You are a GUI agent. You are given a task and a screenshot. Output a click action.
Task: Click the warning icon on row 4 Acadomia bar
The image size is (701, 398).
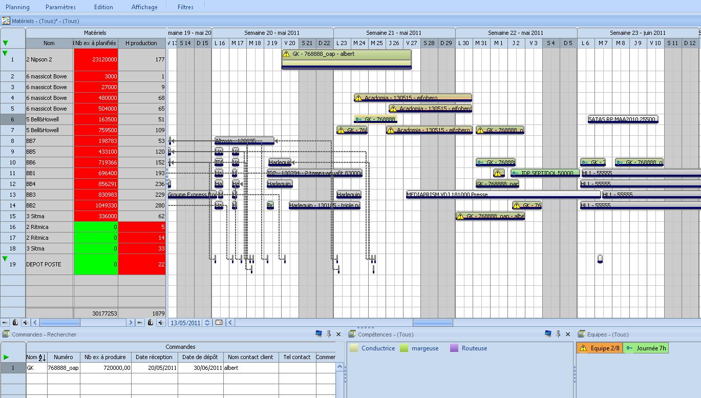point(358,98)
